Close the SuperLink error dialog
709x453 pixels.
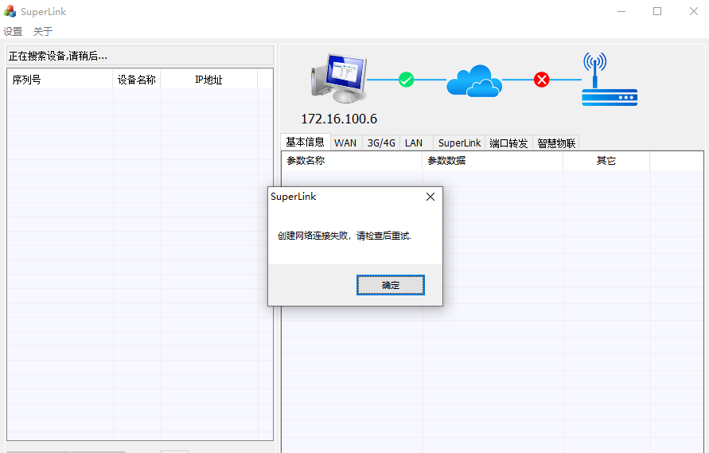click(x=430, y=197)
